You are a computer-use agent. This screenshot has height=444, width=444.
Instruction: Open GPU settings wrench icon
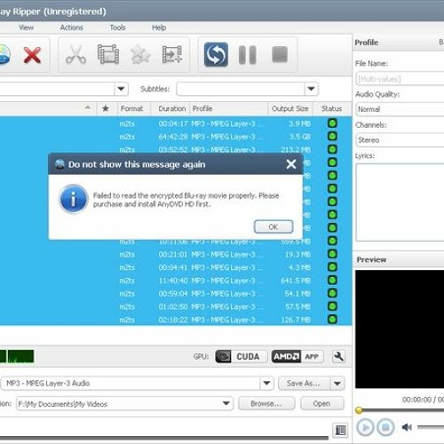[338, 356]
